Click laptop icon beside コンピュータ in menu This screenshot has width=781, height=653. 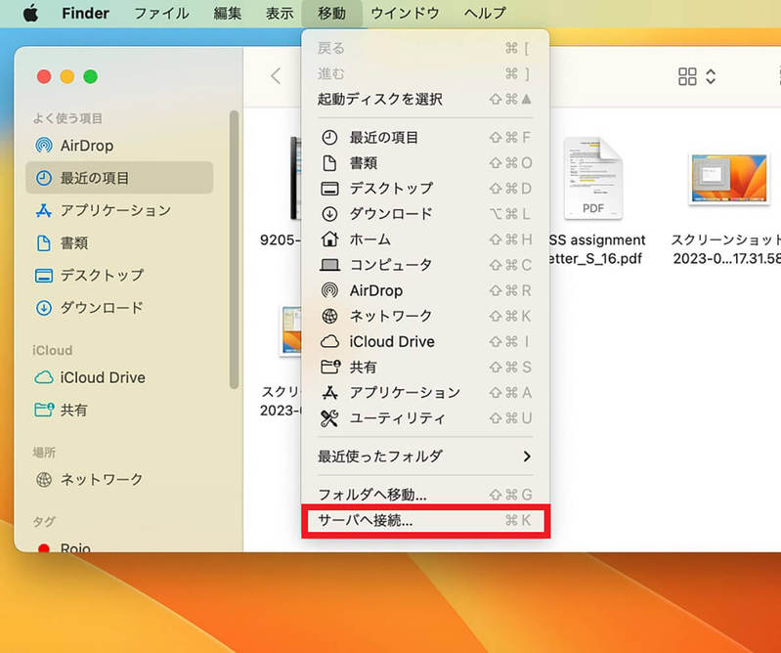[329, 265]
